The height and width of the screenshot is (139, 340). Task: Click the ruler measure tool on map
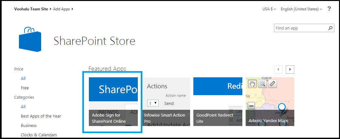click(x=273, y=83)
